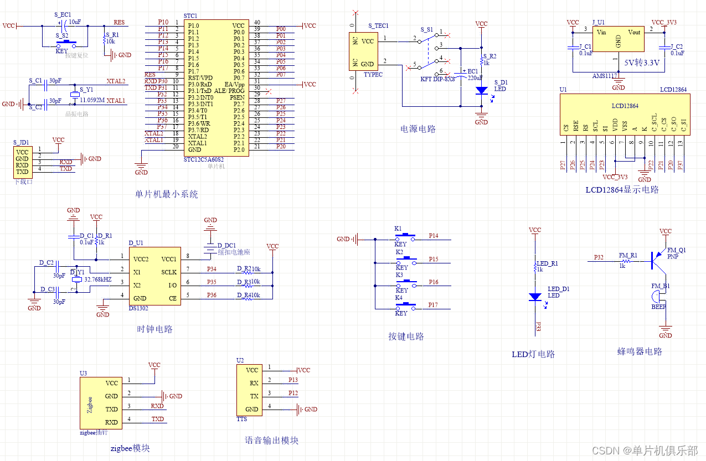Select the 'P13' net label on TTS RX pin
This screenshot has height=461, width=706.
[293, 380]
